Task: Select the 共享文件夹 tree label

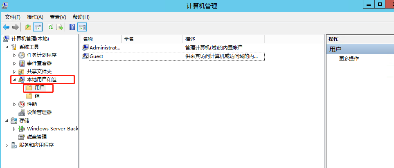Action: [x=39, y=72]
